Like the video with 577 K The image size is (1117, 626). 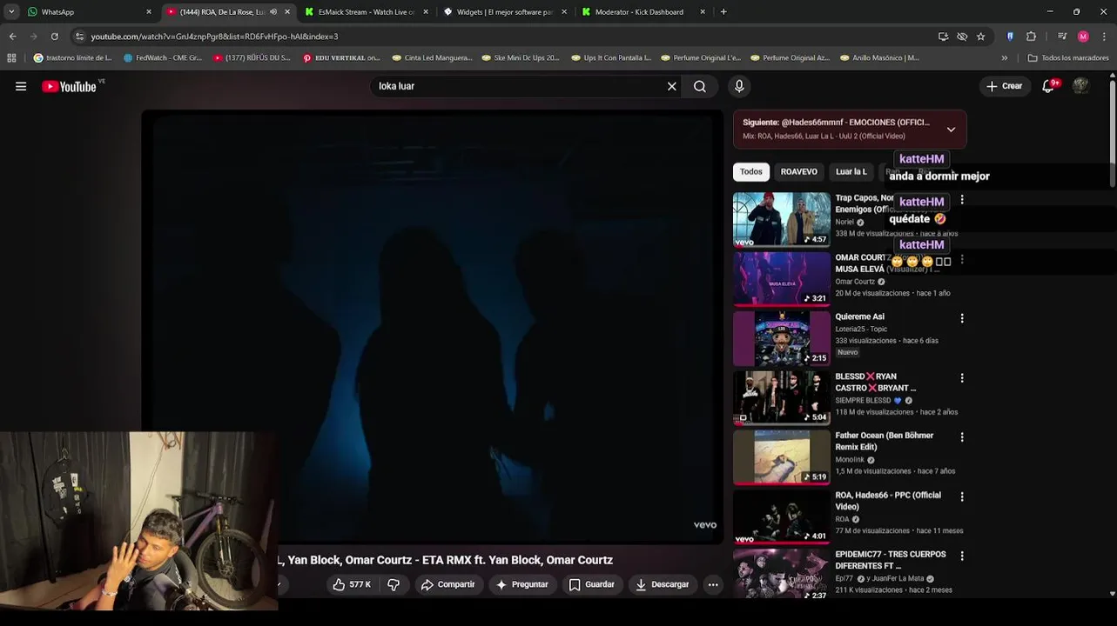click(x=352, y=584)
